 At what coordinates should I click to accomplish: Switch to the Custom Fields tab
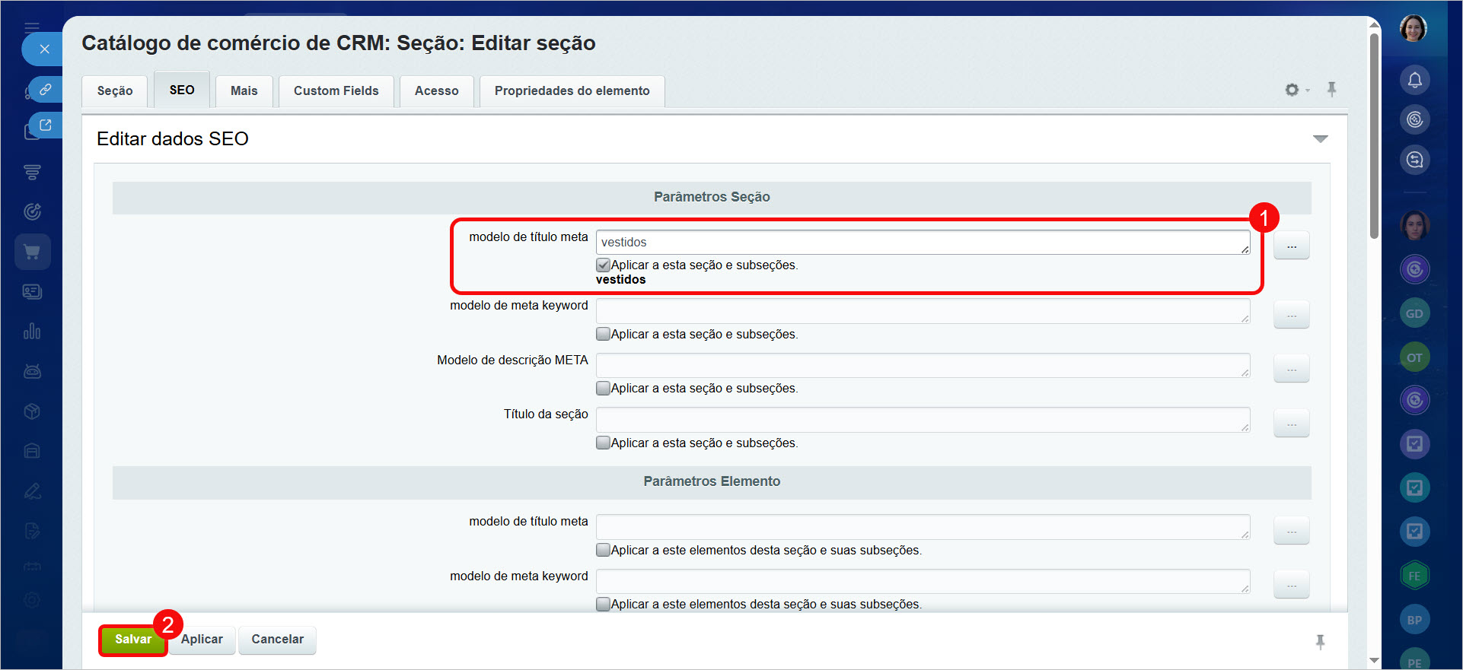coord(336,91)
